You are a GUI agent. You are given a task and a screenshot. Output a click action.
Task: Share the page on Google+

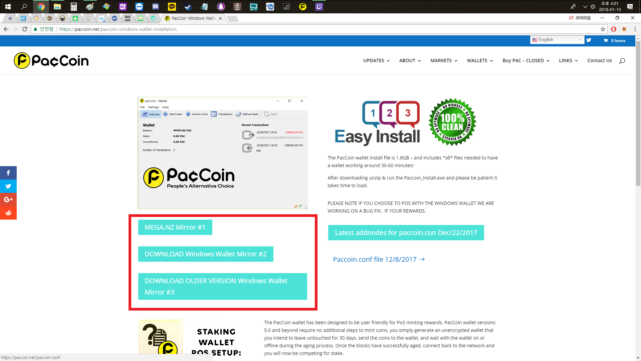[x=8, y=199]
